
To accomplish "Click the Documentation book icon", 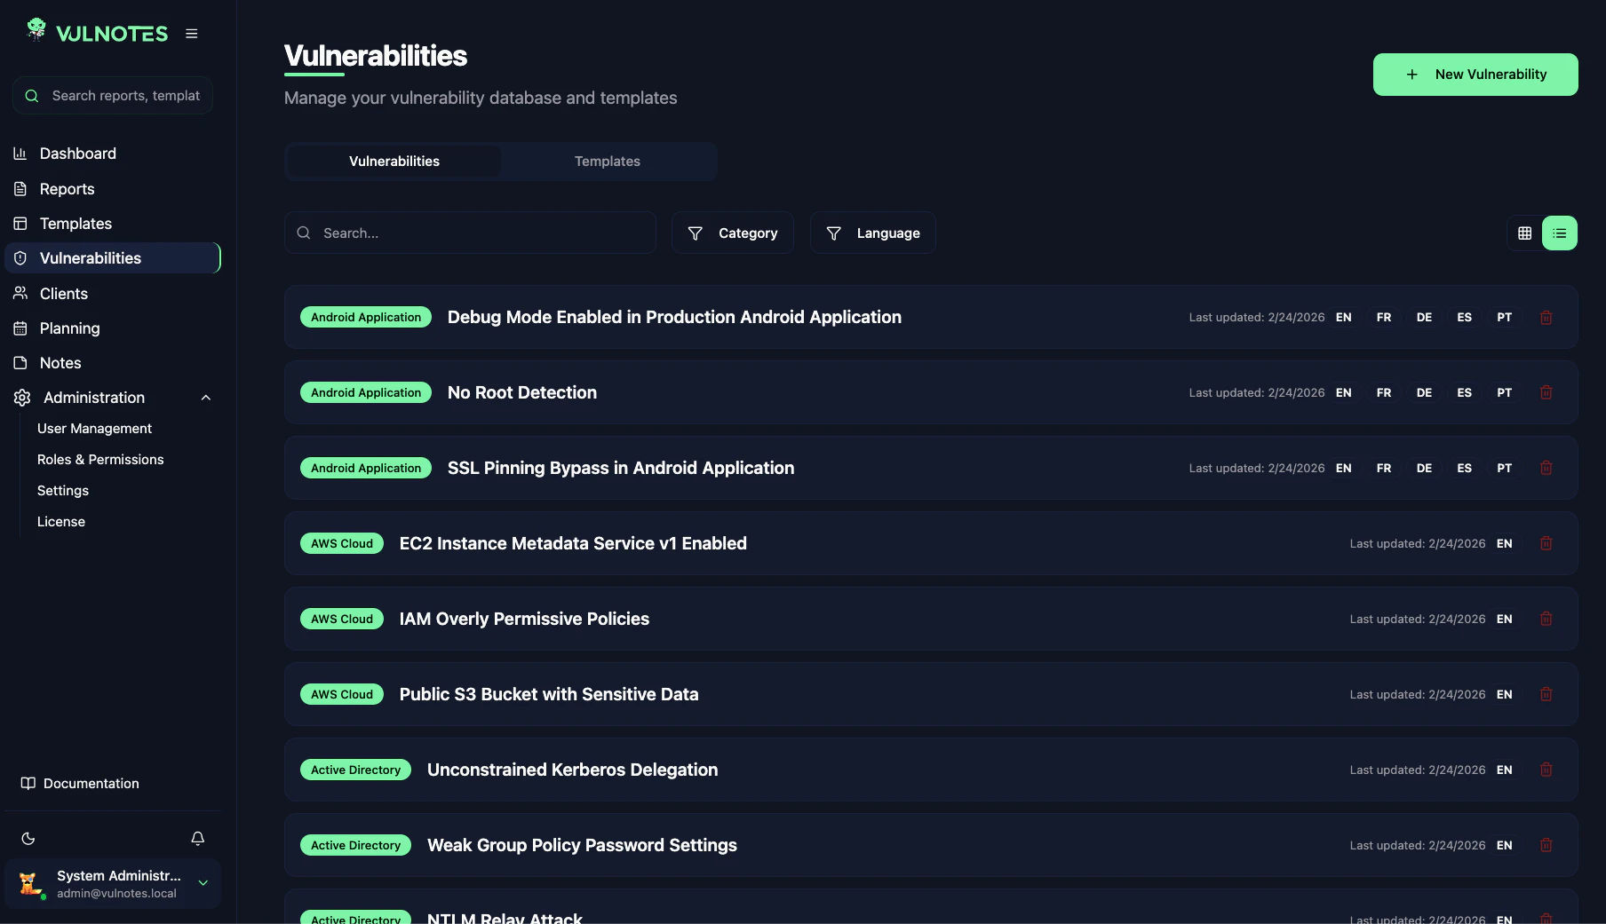I will pos(28,783).
